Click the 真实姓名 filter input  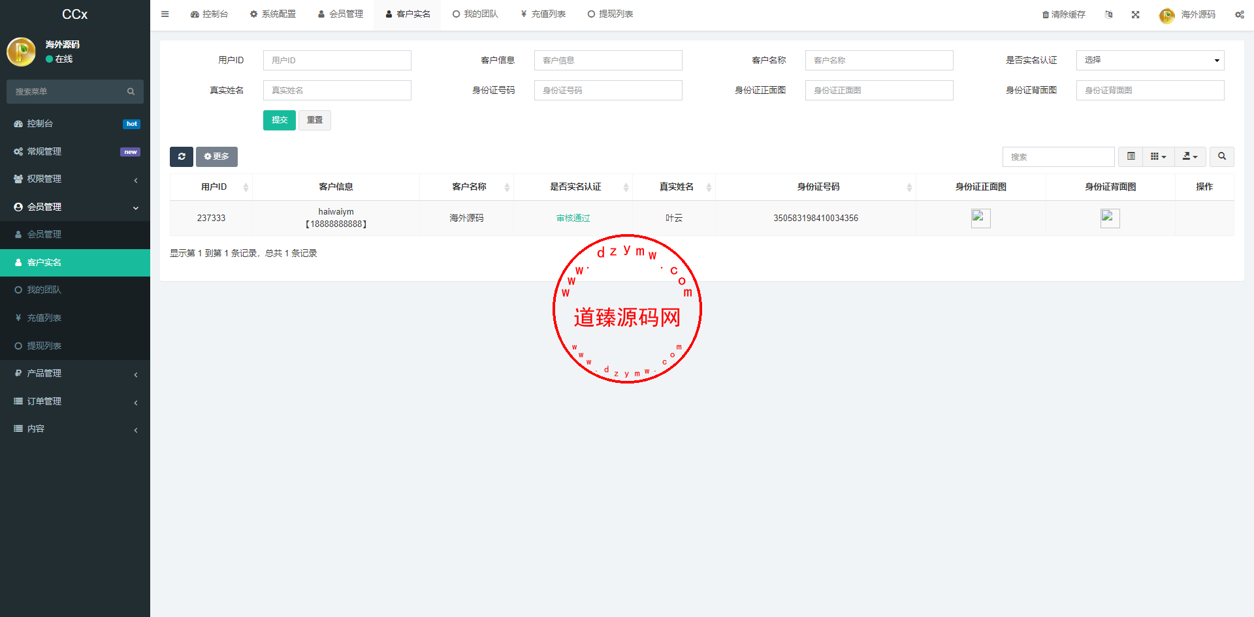click(x=337, y=90)
